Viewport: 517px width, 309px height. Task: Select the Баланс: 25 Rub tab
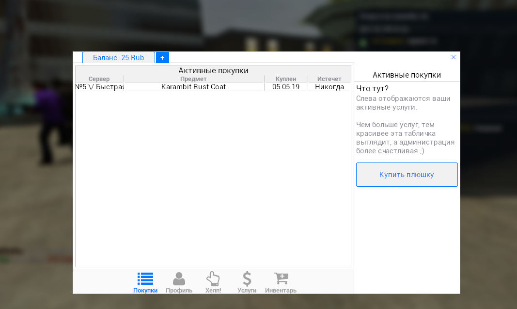(119, 58)
